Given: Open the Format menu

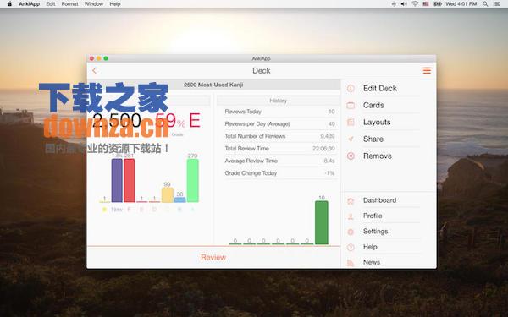Looking at the screenshot, I should click(x=69, y=4).
